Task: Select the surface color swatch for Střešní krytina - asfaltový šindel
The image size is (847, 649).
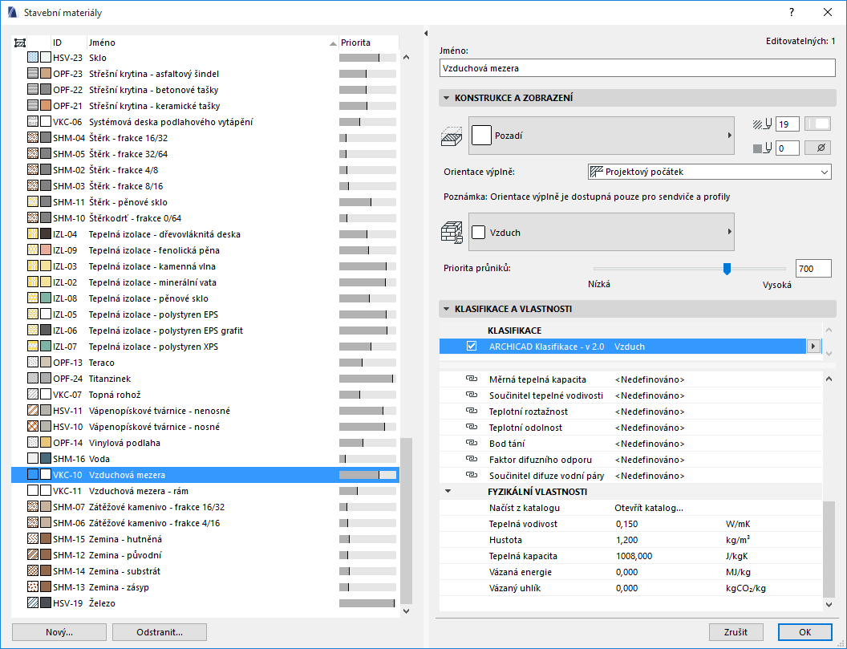Action: [x=46, y=74]
